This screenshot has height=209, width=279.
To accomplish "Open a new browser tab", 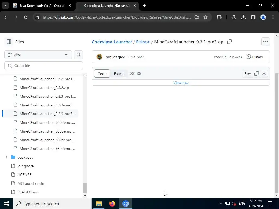I will 144,6.
